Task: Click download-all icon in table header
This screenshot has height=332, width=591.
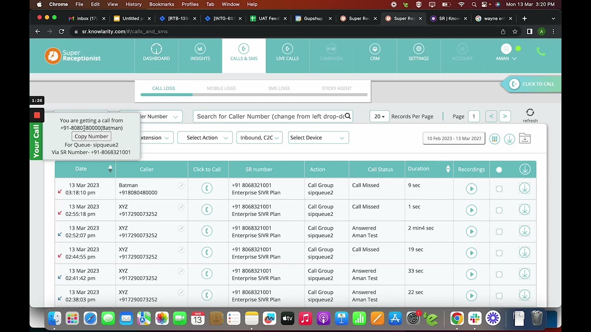Action: [525, 169]
